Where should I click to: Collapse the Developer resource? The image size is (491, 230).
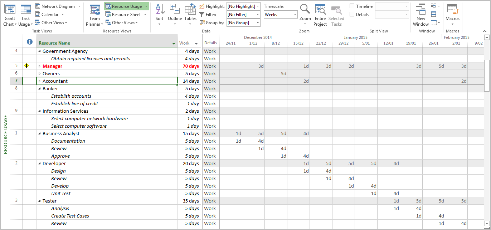pyautogui.click(x=40, y=163)
